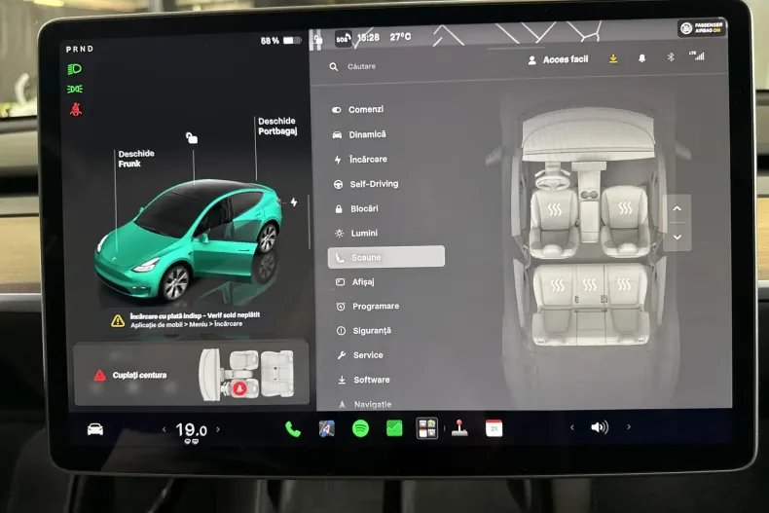Viewport: 769px width, 513px height.
Task: Open the navigation maps app
Action: [x=327, y=428]
